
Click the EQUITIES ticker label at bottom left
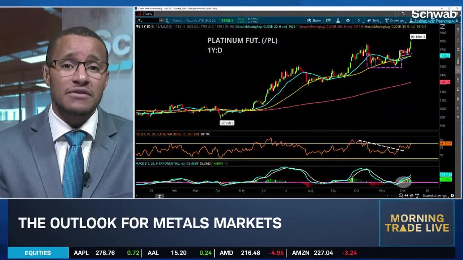pyautogui.click(x=38, y=253)
